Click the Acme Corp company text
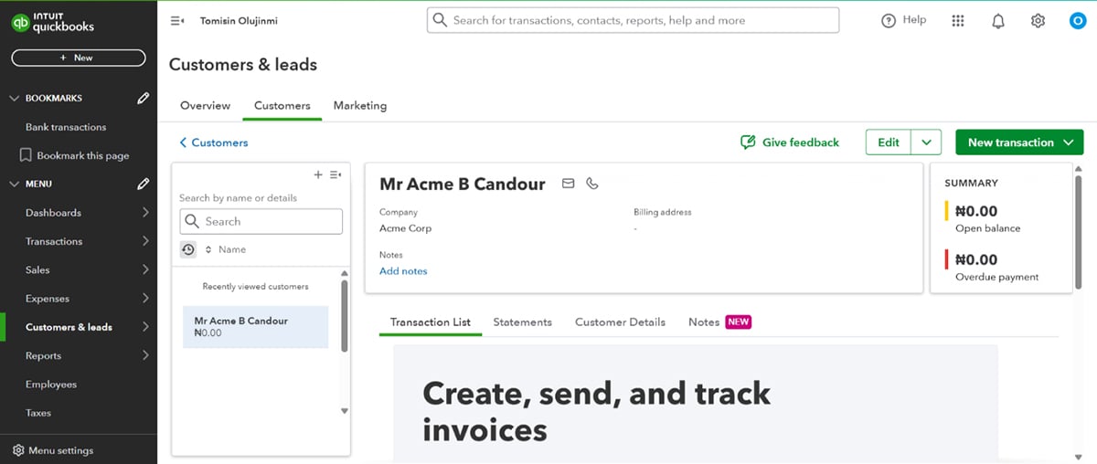The height and width of the screenshot is (464, 1097). point(405,228)
